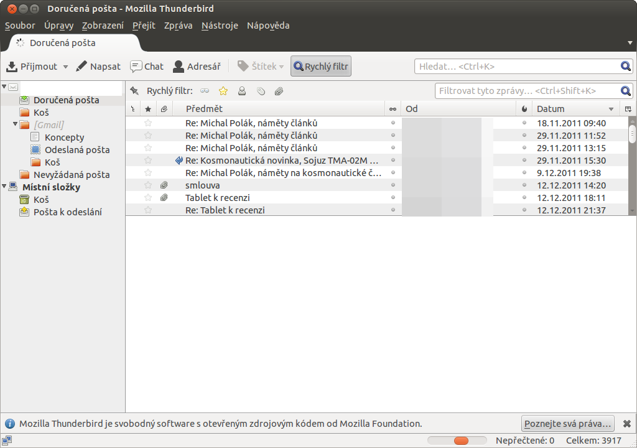637x448 pixels.
Task: Sort by attachment column header
Action: 164,109
